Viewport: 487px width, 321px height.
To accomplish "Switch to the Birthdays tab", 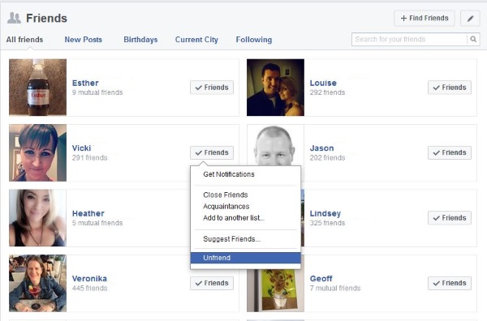I will [140, 40].
